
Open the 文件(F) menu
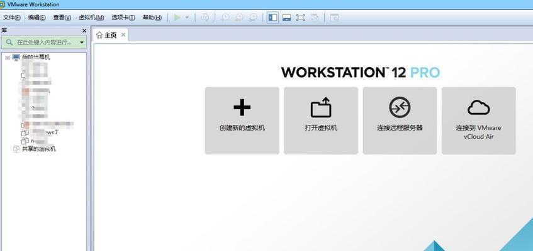pos(12,18)
